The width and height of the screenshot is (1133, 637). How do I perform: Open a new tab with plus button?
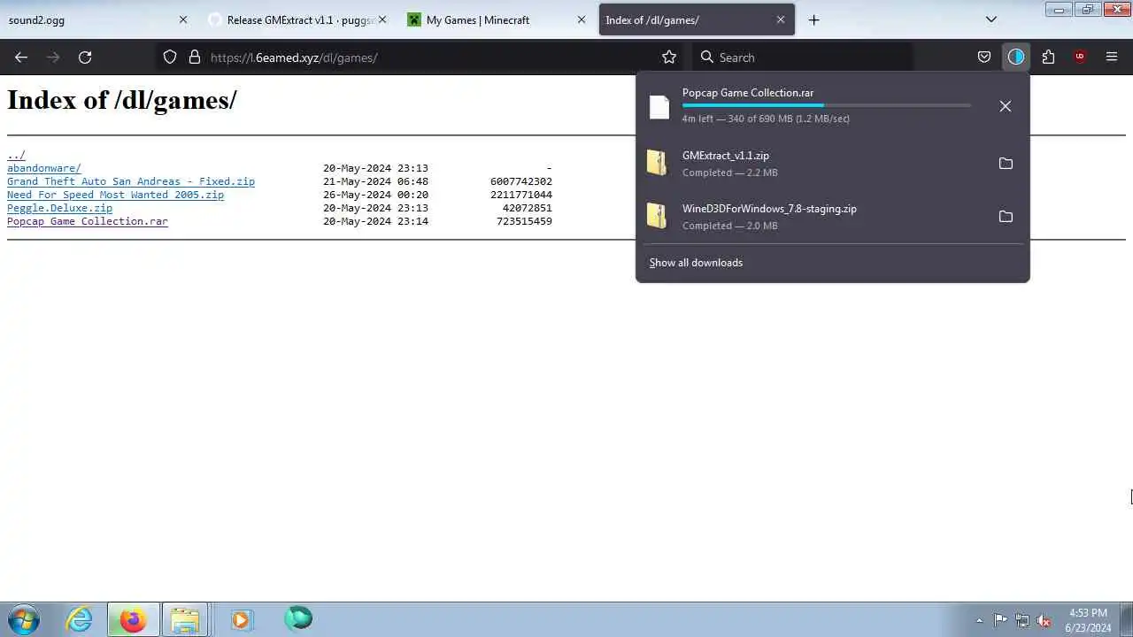coord(814,19)
